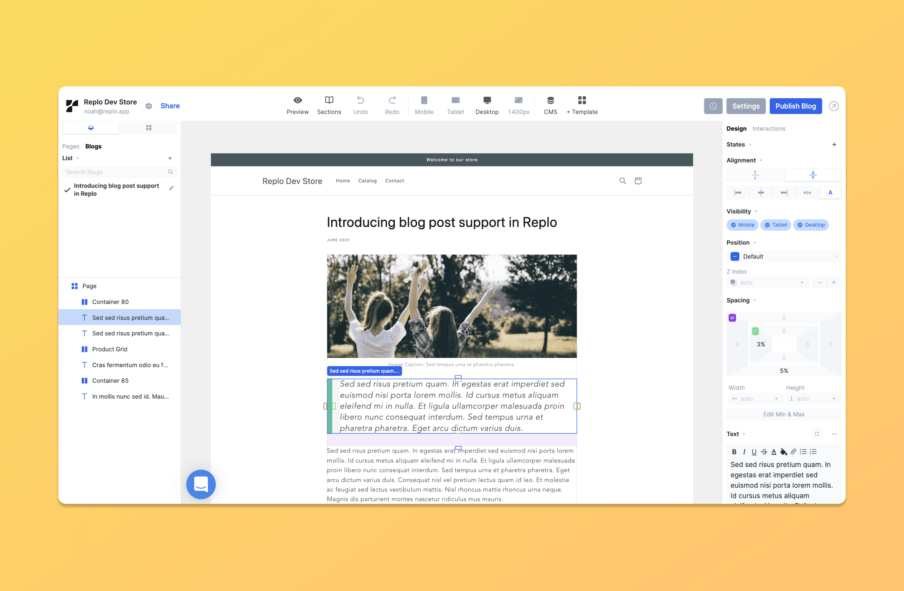Open the Intercom chat bubble

coord(201,484)
